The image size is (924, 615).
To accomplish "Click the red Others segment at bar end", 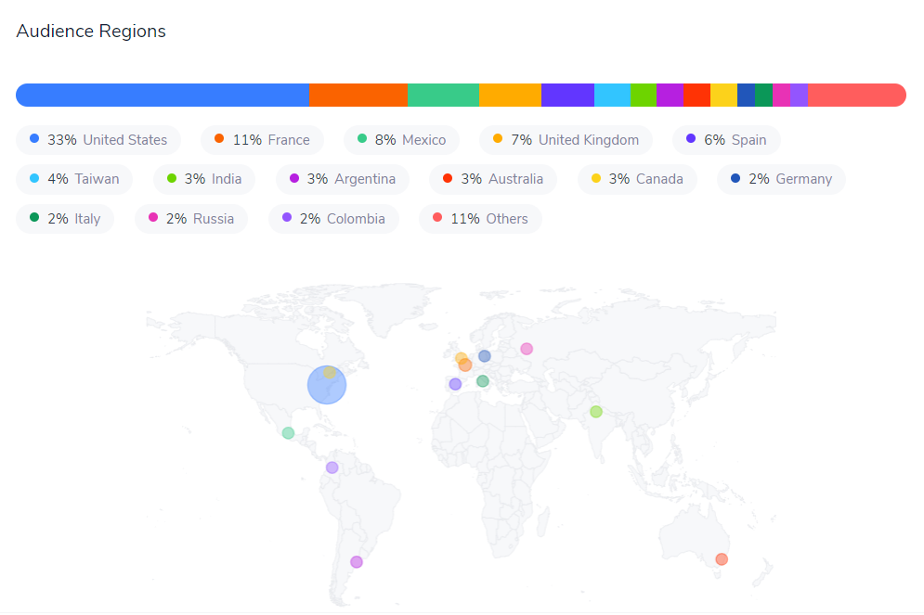I will (x=857, y=96).
